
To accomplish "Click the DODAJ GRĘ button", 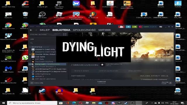I will click(37, 83).
